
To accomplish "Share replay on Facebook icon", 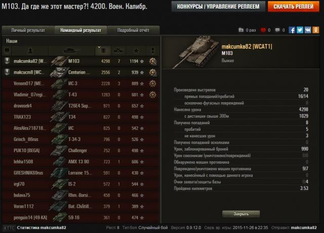I will (292, 30).
